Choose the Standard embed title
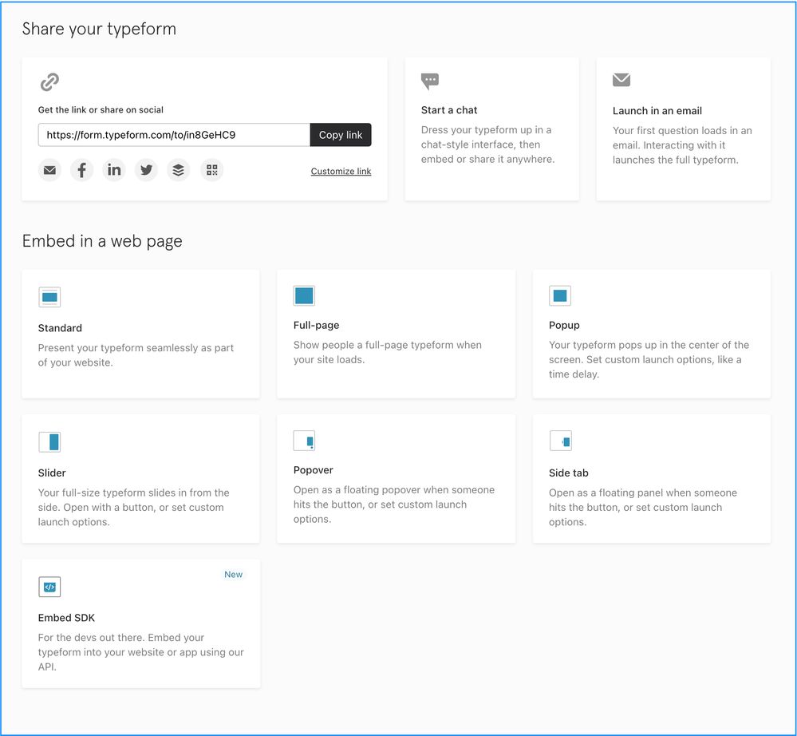The width and height of the screenshot is (797, 736). (x=60, y=328)
